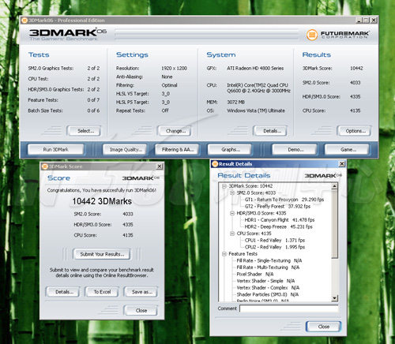Open Change settings in Settings panel
395x344 pixels.
(175, 131)
